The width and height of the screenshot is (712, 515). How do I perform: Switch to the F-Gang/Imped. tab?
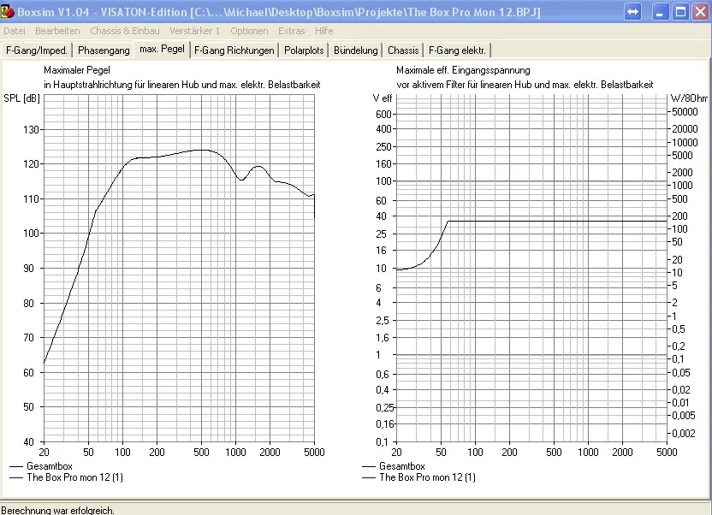coord(37,50)
